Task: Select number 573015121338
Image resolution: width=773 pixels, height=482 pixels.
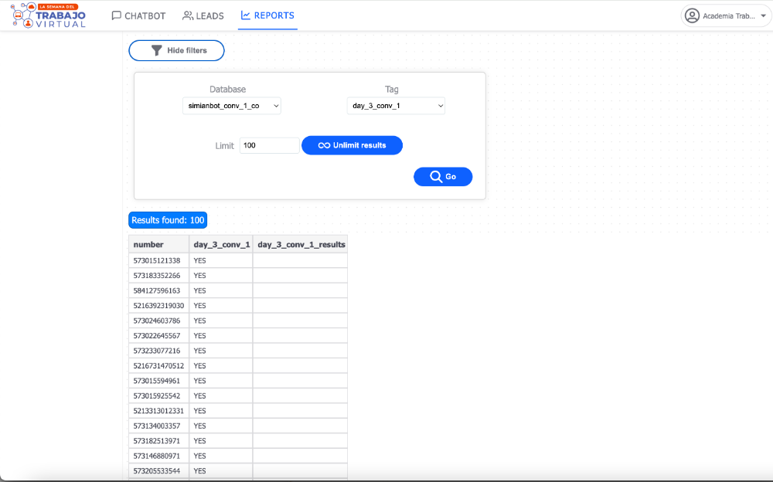Action: tap(157, 260)
